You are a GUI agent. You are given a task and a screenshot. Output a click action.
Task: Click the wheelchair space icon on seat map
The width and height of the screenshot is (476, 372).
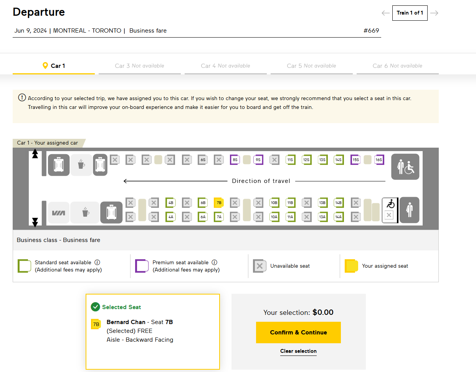(x=390, y=204)
